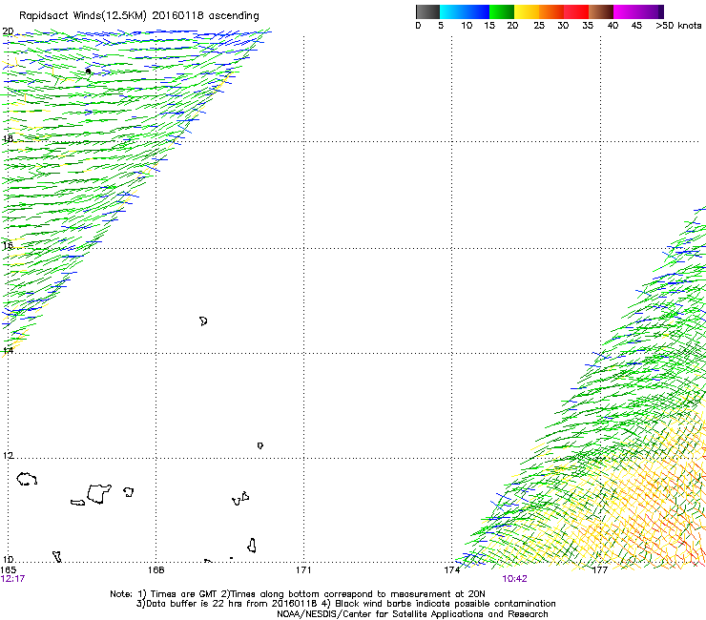Click the "168" longitude axis label
This screenshot has width=706, height=620.
[x=156, y=570]
